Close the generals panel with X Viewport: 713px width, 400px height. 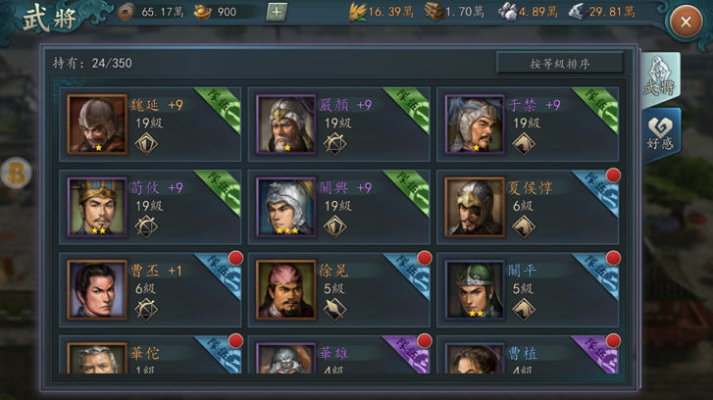686,22
